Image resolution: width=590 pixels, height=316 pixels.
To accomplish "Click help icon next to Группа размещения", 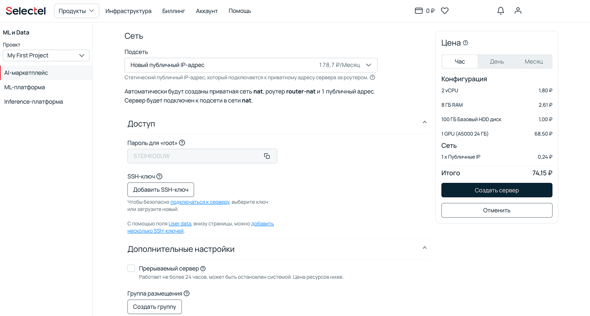I will click(x=186, y=294).
